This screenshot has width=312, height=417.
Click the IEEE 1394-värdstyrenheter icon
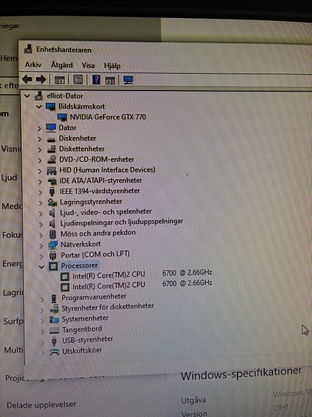(x=52, y=191)
